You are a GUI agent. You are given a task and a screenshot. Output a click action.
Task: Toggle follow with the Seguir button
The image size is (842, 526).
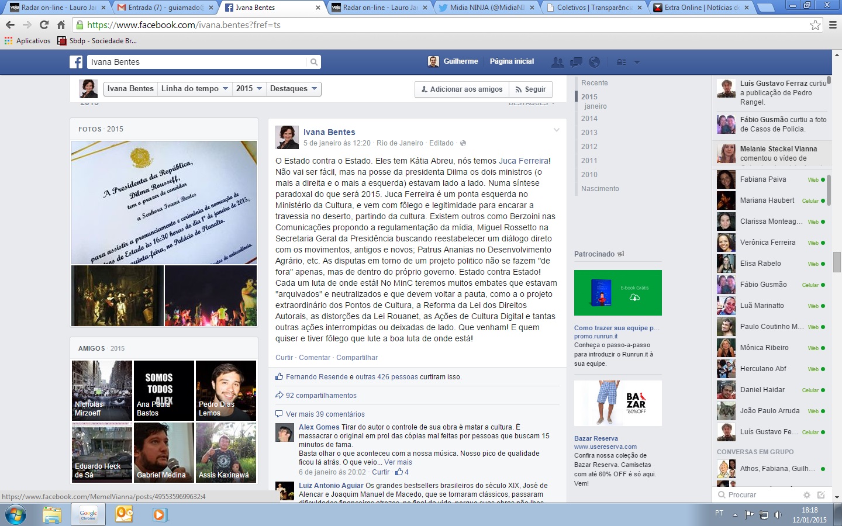530,89
